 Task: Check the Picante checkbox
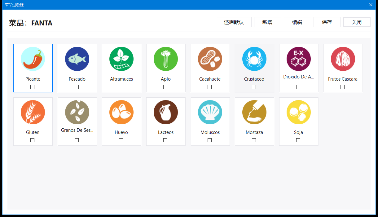coord(33,87)
